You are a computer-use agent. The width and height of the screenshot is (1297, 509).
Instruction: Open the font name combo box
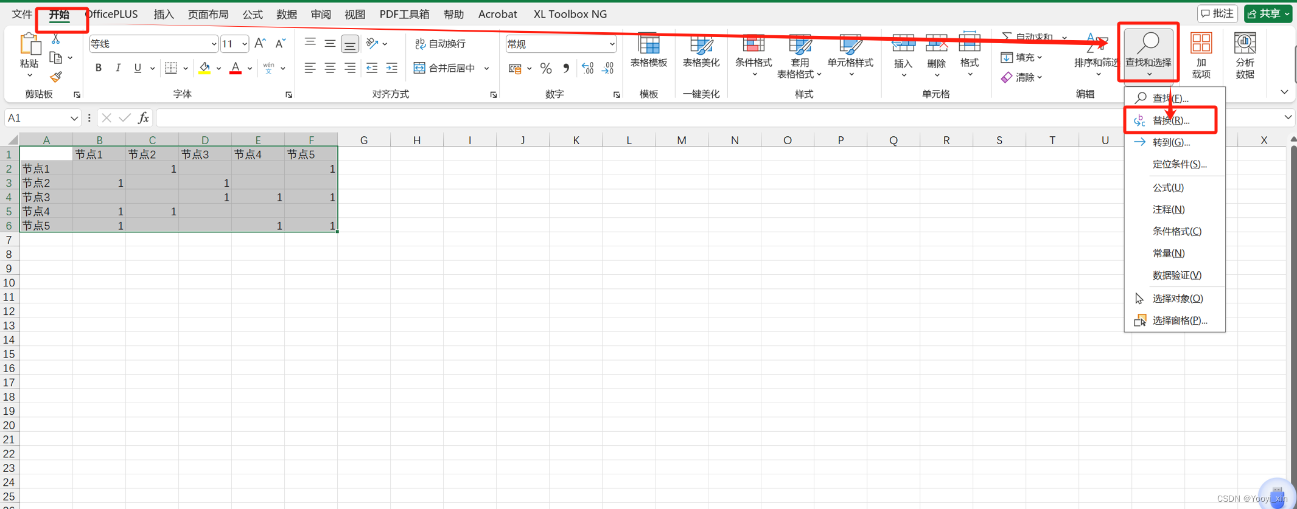[153, 44]
